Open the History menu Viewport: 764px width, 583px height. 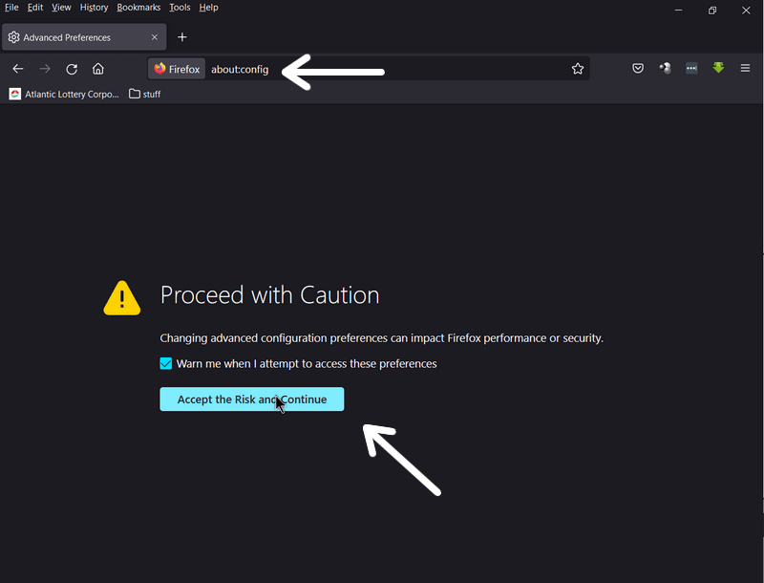[94, 8]
